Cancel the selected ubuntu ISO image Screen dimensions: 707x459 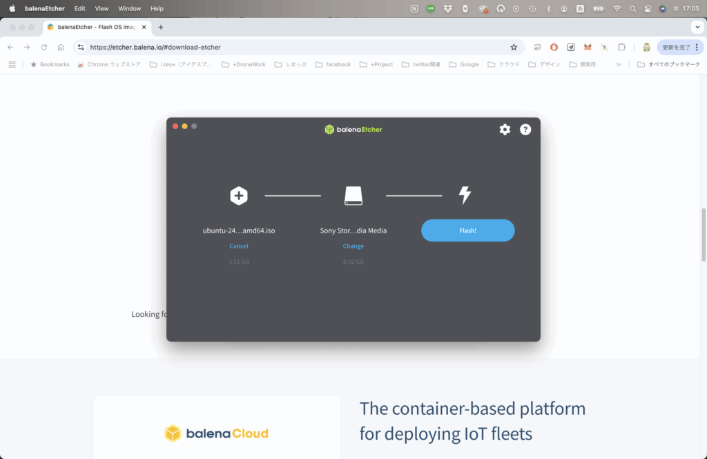238,246
